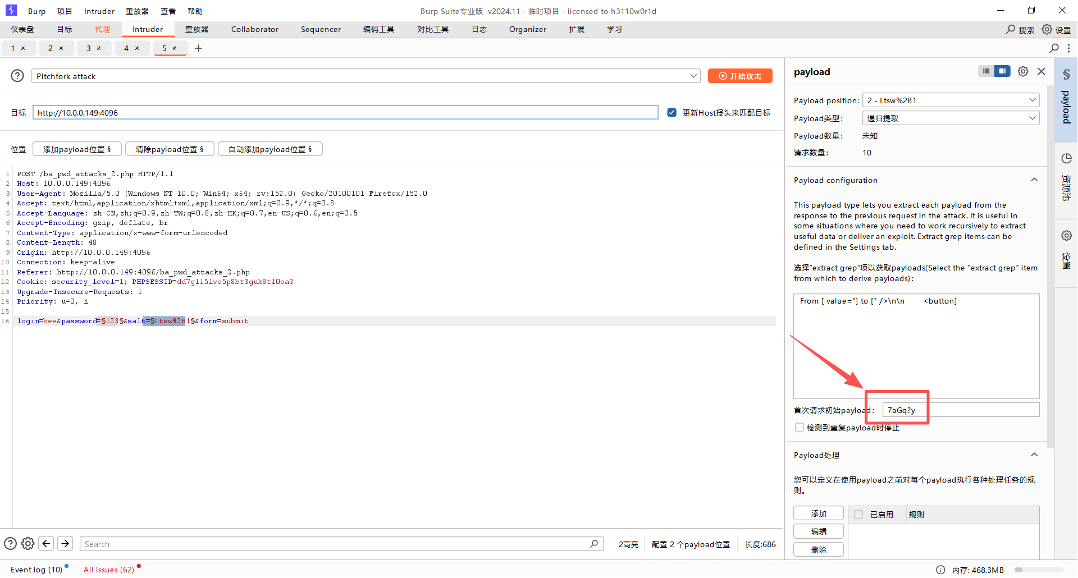Toggle update Host header checkbox
1078x578 pixels.
[x=672, y=113]
